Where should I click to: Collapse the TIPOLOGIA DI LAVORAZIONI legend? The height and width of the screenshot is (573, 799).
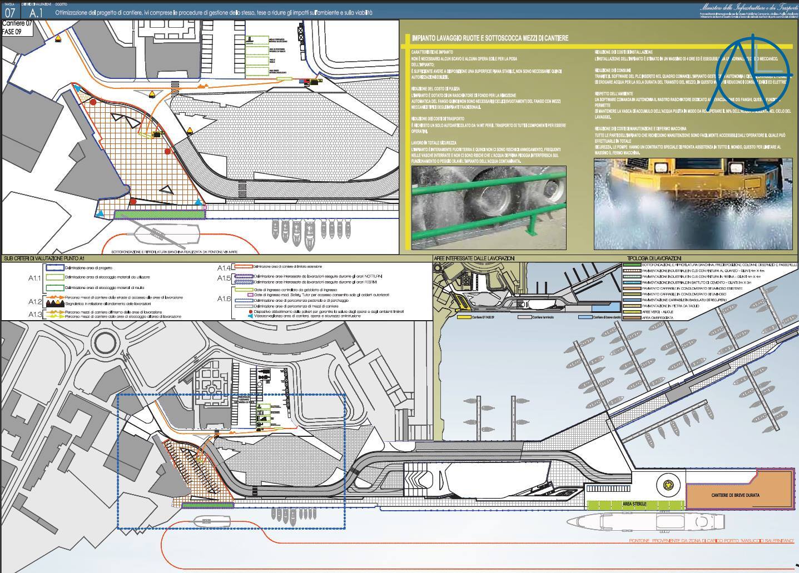click(x=653, y=257)
